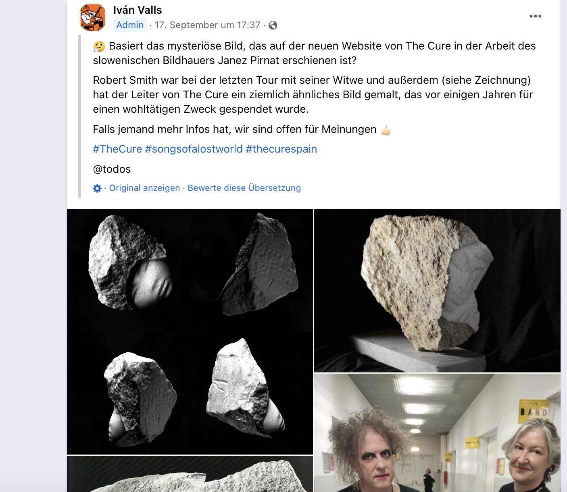Image resolution: width=567 pixels, height=492 pixels.
Task: Open the #songsofalostworld hashtag
Action: [194, 149]
